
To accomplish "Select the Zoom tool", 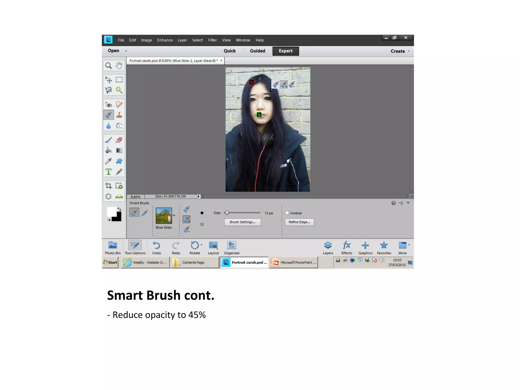I will point(108,66).
